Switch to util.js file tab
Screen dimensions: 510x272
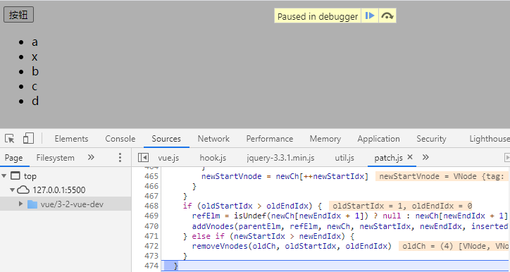click(344, 158)
